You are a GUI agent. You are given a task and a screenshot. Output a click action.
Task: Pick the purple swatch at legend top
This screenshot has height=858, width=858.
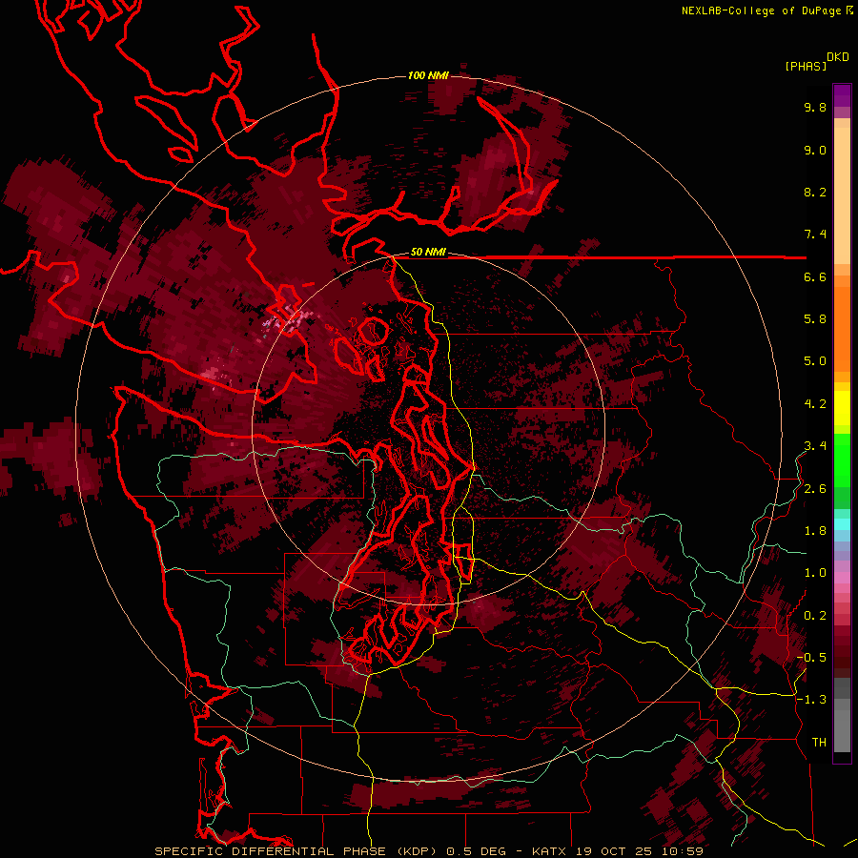click(842, 95)
